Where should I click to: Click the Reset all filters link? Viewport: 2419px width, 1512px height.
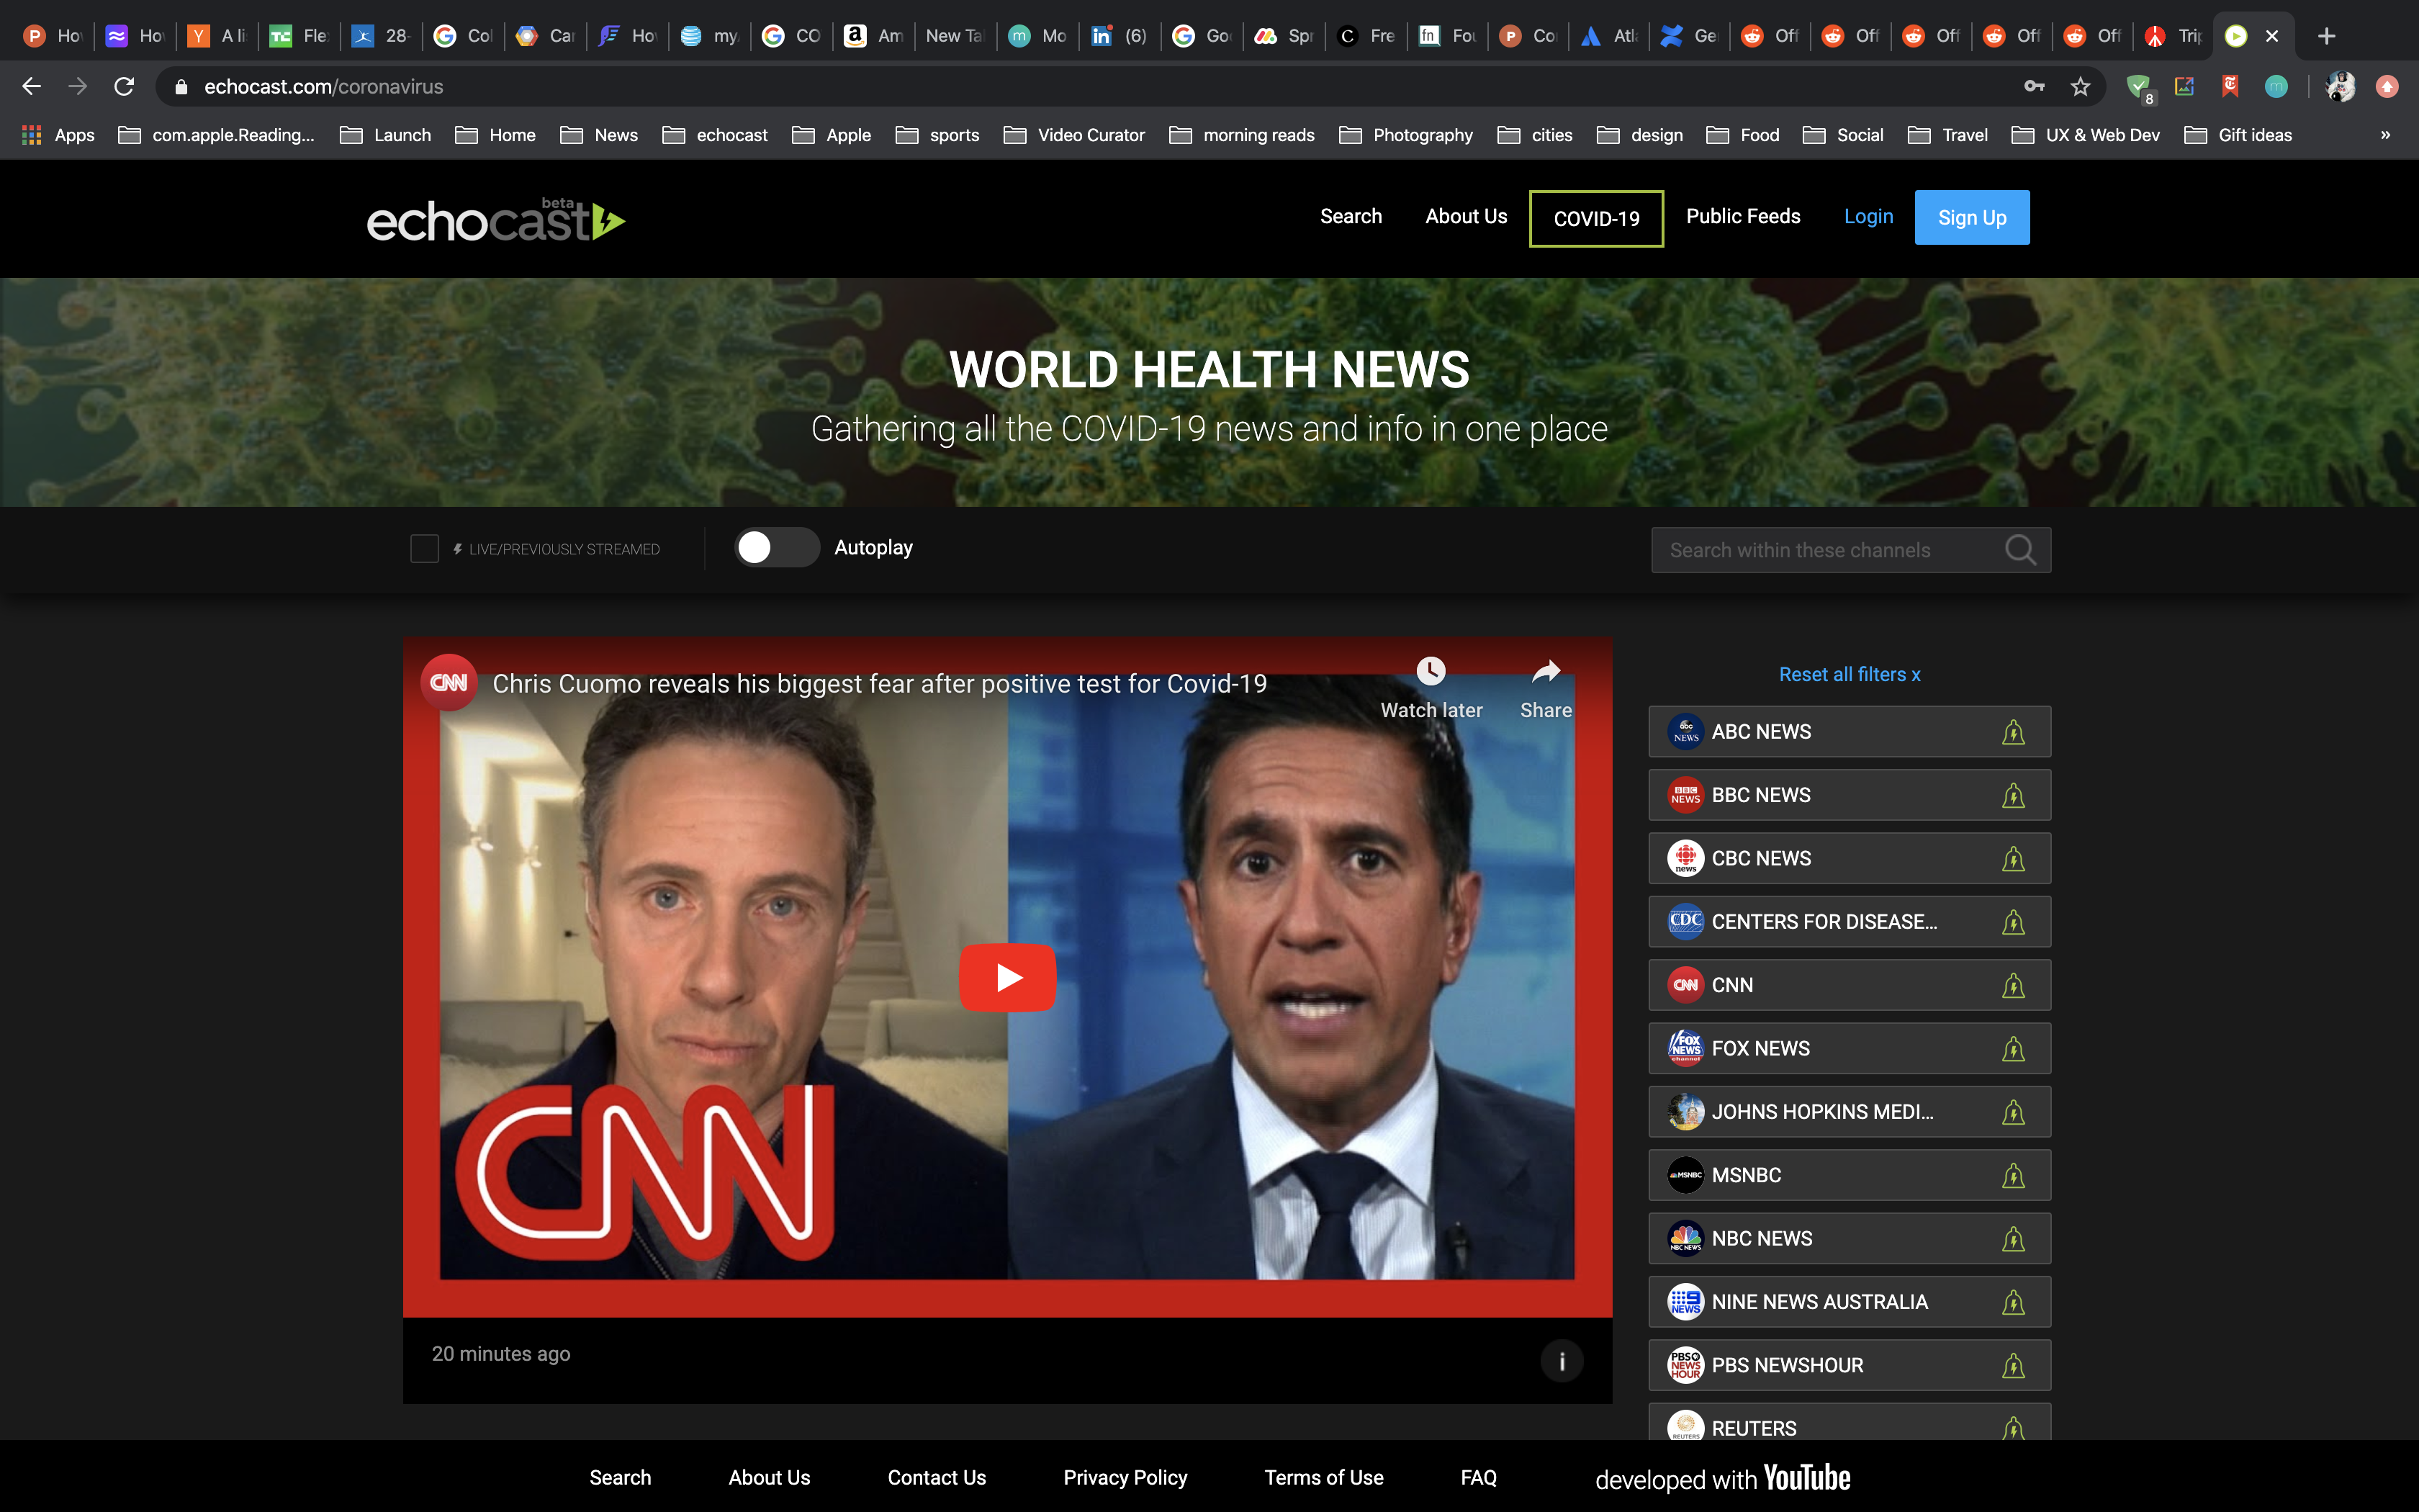(x=1850, y=674)
